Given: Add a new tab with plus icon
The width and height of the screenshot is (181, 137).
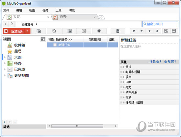Looking at the screenshot, I should (102, 17).
